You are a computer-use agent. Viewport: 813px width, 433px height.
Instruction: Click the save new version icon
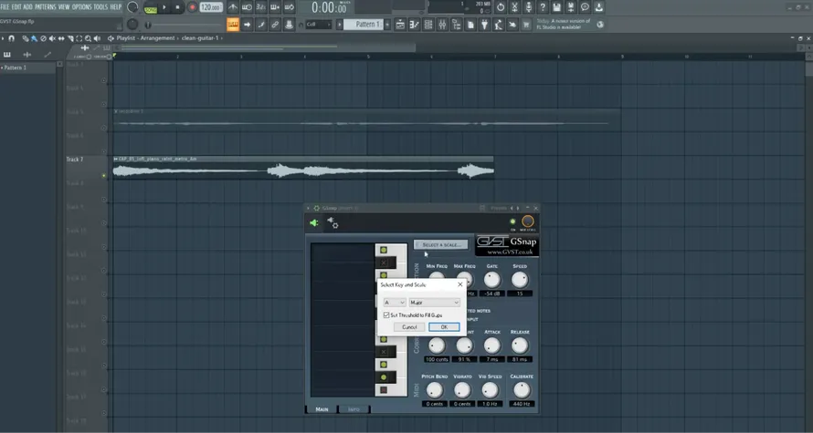pos(570,7)
